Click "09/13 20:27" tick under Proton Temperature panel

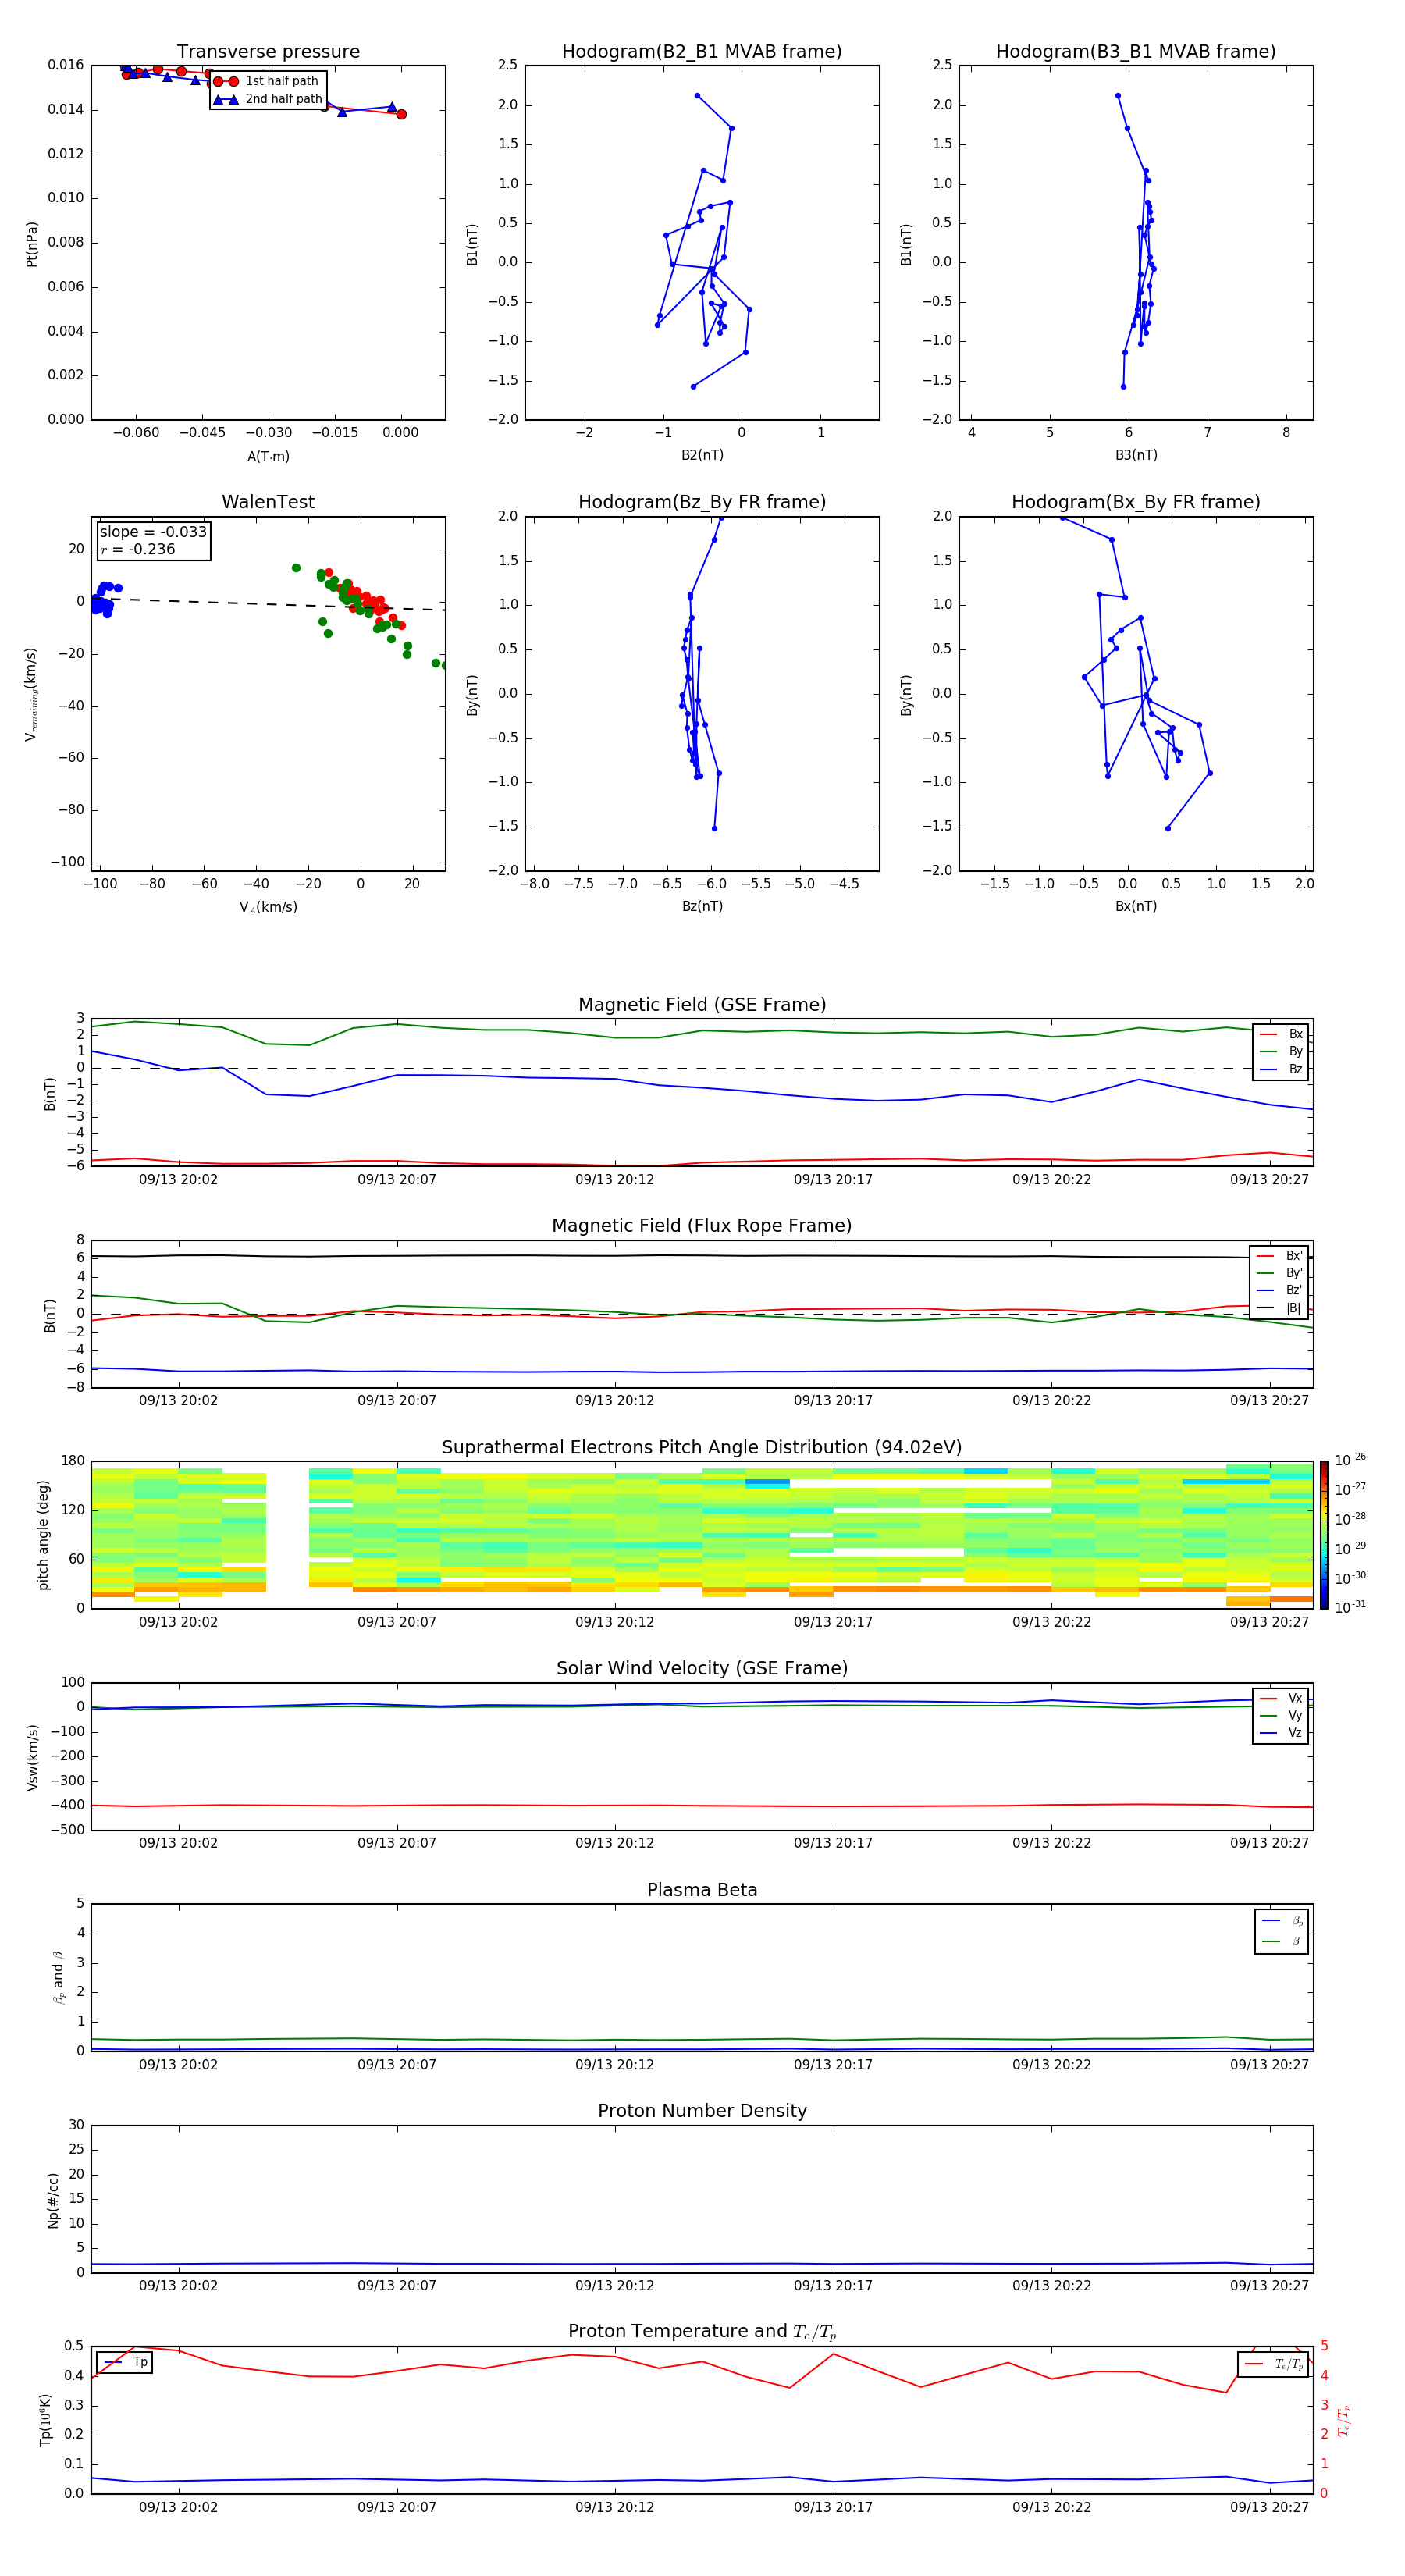click(x=1269, y=2507)
